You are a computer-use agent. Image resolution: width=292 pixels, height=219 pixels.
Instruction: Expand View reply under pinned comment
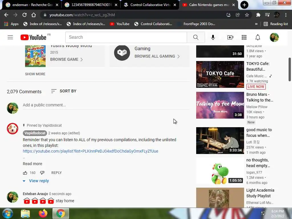[x=36, y=181]
